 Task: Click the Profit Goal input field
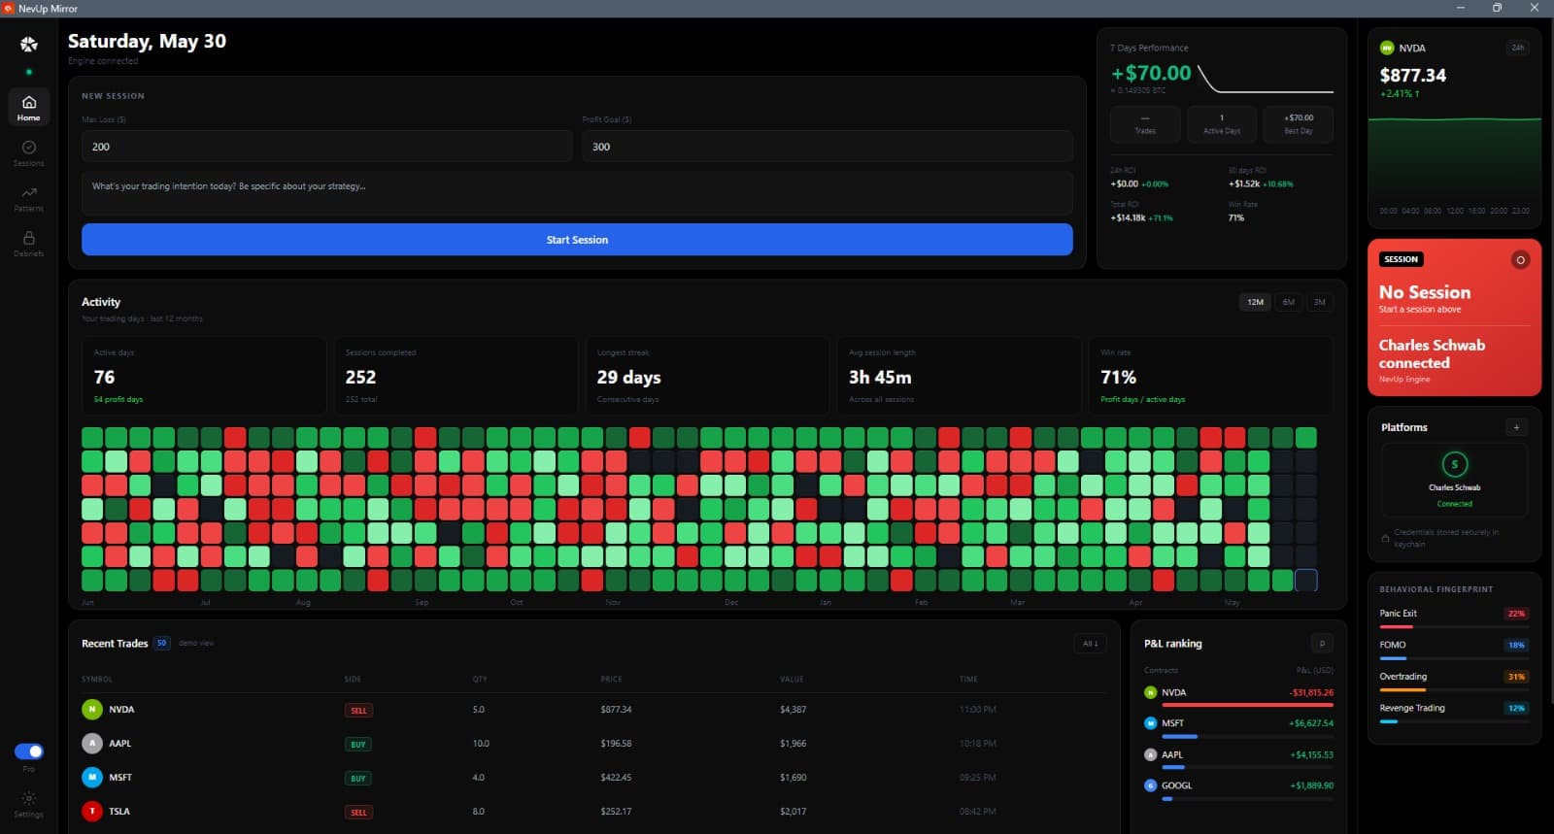[x=828, y=147]
